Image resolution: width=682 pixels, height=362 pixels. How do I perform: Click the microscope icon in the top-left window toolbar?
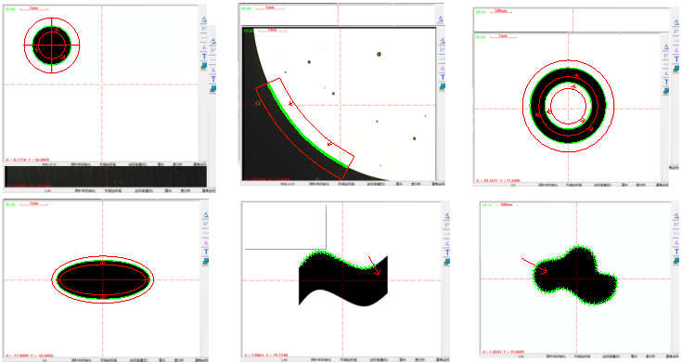(x=203, y=20)
